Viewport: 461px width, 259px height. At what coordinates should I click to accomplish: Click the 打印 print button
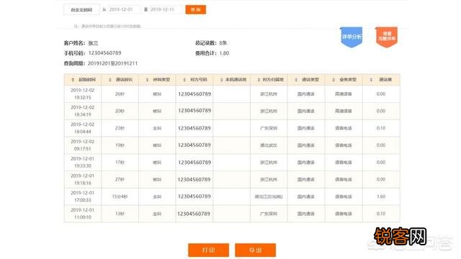tap(208, 250)
